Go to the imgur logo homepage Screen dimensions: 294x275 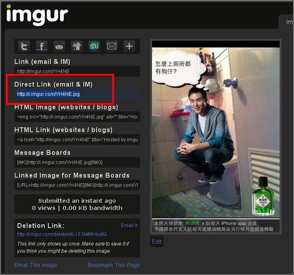(37, 15)
